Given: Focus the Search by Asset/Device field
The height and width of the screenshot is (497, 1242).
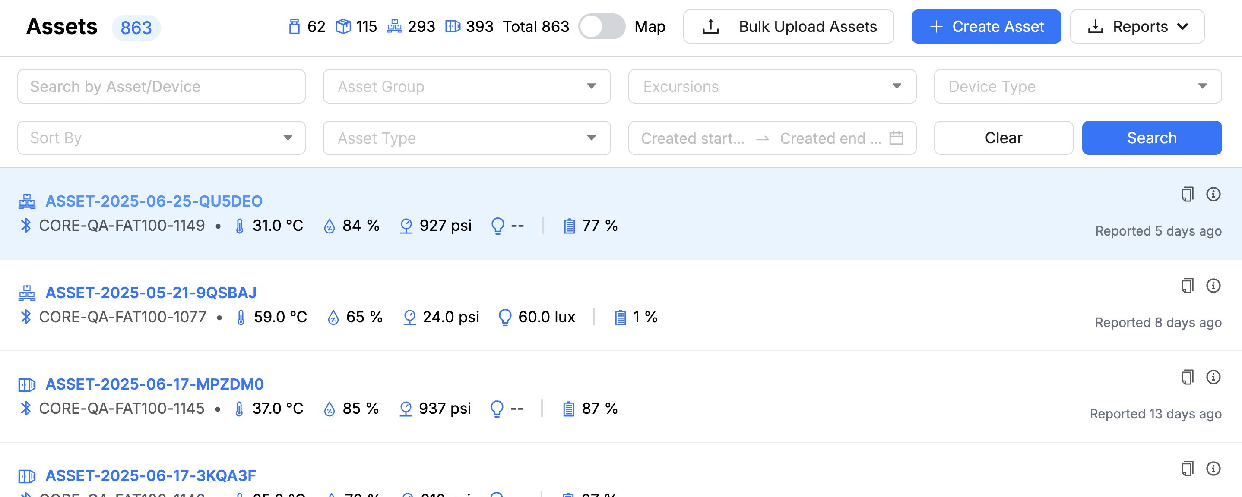Looking at the screenshot, I should (x=161, y=86).
